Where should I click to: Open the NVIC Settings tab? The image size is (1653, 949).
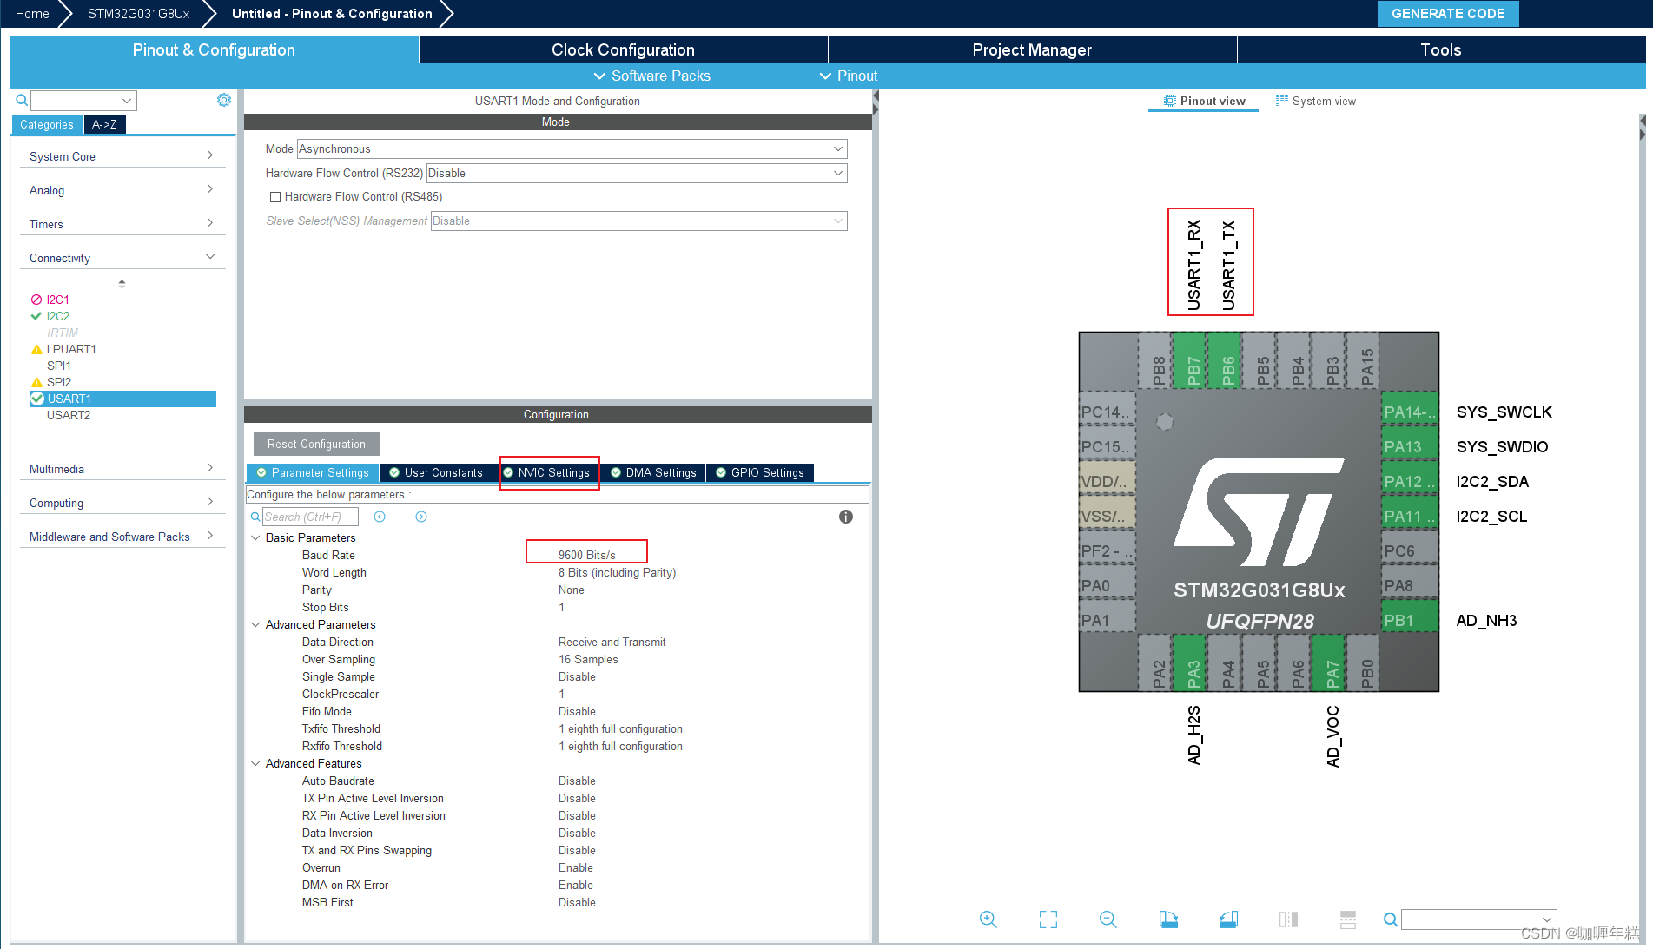[547, 472]
